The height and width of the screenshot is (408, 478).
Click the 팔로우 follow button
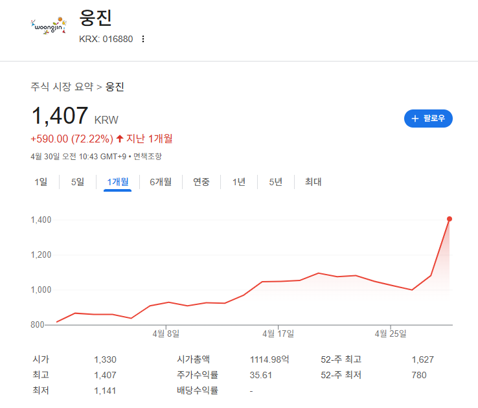click(x=428, y=119)
